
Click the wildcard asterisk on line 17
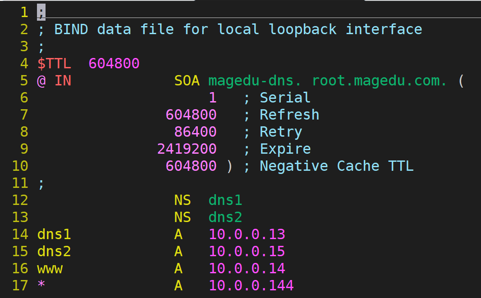point(41,284)
